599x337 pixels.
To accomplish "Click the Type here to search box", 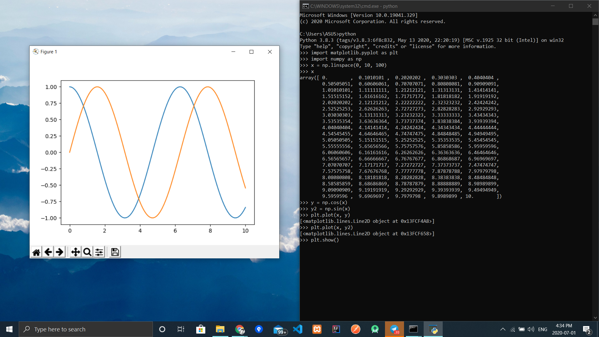I will point(86,329).
